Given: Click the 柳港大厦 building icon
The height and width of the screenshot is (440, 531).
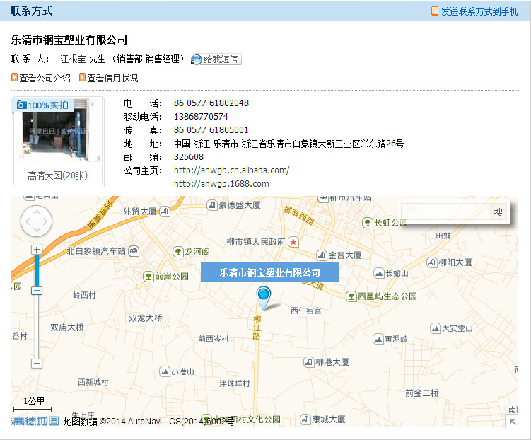Looking at the screenshot, I should (x=309, y=362).
